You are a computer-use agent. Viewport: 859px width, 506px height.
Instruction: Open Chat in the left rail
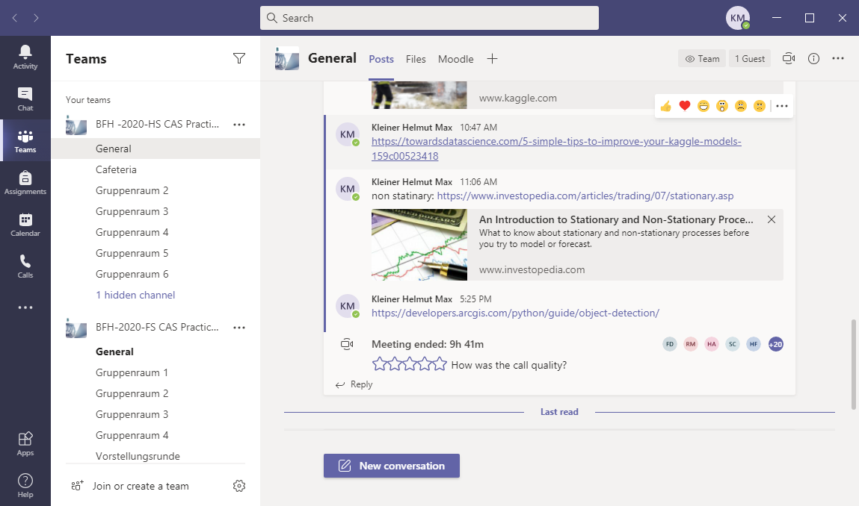25,99
